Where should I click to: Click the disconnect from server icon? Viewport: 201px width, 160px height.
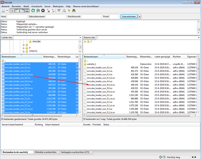[x=48, y=11]
